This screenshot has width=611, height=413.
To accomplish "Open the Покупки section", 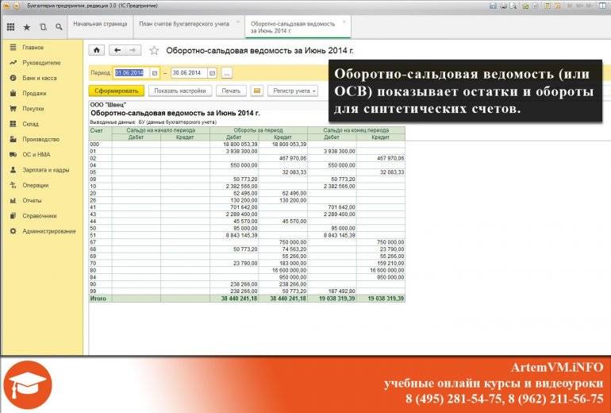I will coord(33,109).
